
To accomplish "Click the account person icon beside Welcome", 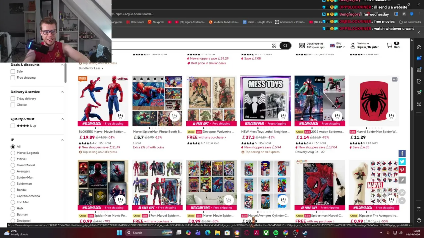I will (353, 46).
